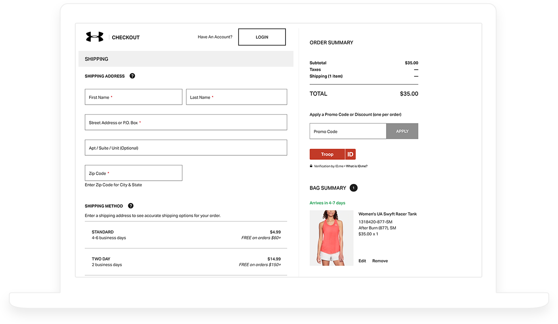Click the Bag Summary item count badge

click(354, 188)
